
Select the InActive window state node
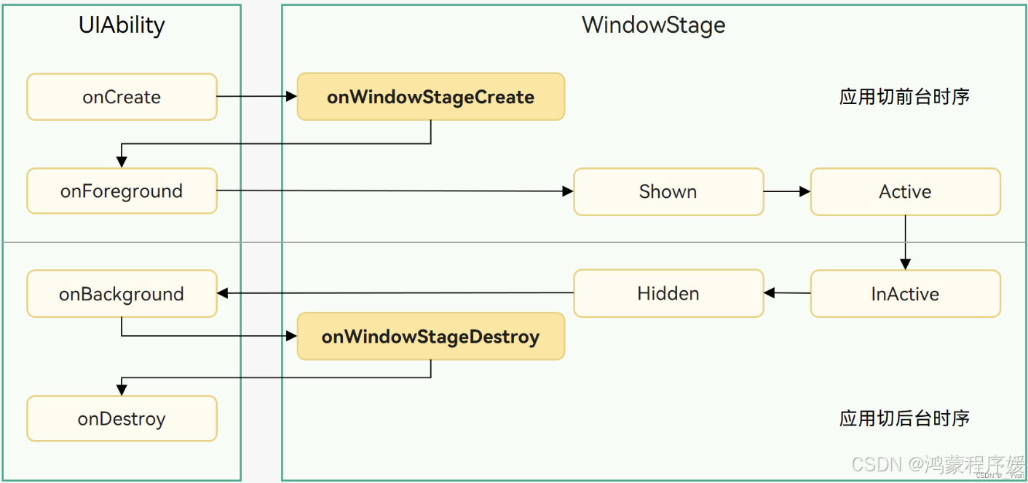pyautogui.click(x=905, y=294)
